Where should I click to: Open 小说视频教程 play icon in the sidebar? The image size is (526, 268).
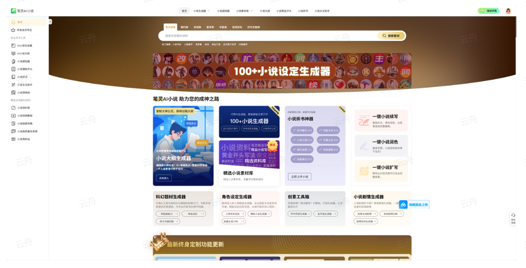tap(13, 115)
